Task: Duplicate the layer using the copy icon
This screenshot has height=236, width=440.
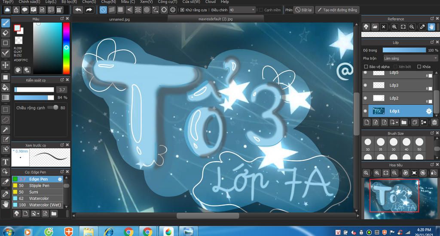Action: coord(415,123)
